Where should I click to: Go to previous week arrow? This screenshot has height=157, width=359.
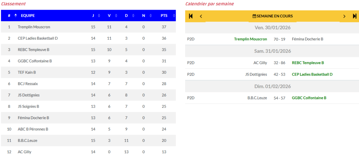coord(201,16)
